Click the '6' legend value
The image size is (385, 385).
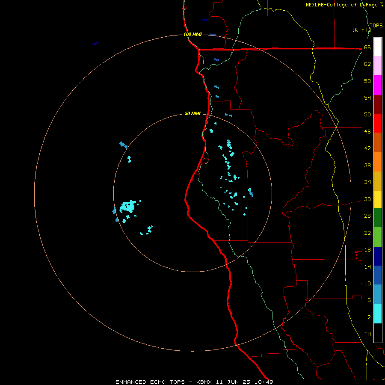pos(369,300)
